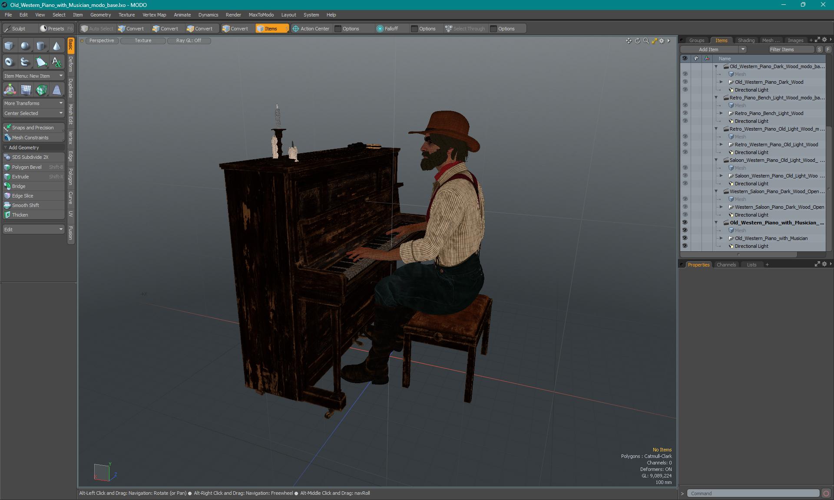
Task: Open Mesh Constraints option
Action: 33,138
